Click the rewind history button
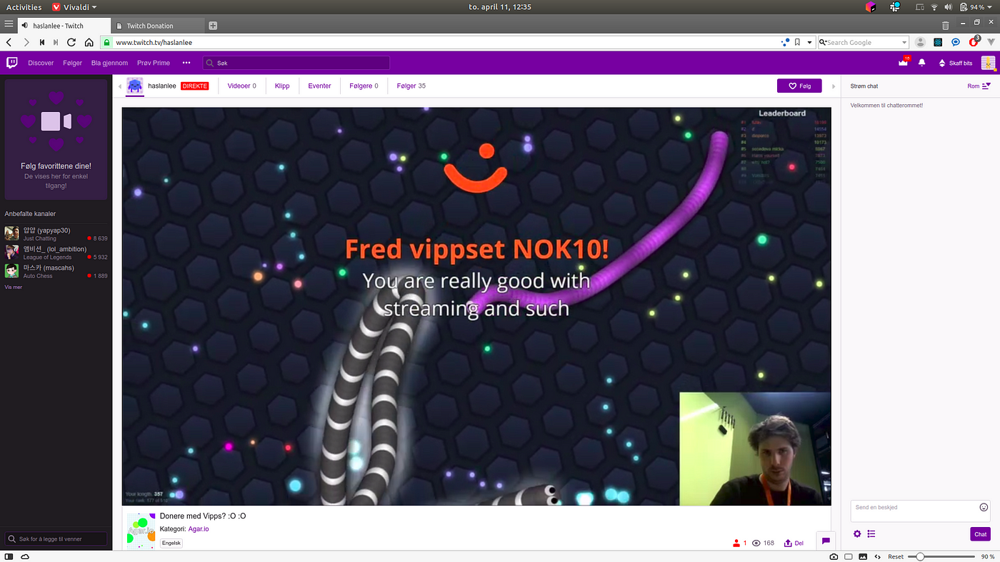The width and height of the screenshot is (1000, 562). pyautogui.click(x=42, y=42)
